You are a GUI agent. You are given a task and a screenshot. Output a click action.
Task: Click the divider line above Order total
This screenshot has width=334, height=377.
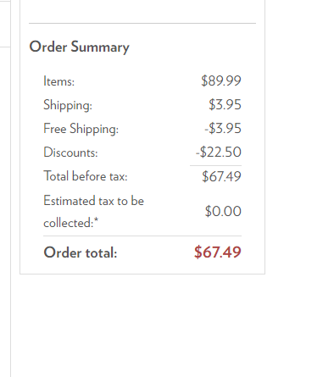point(142,236)
